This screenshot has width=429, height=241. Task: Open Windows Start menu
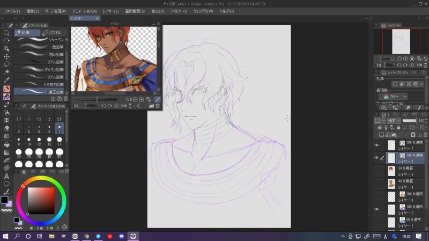(5, 236)
